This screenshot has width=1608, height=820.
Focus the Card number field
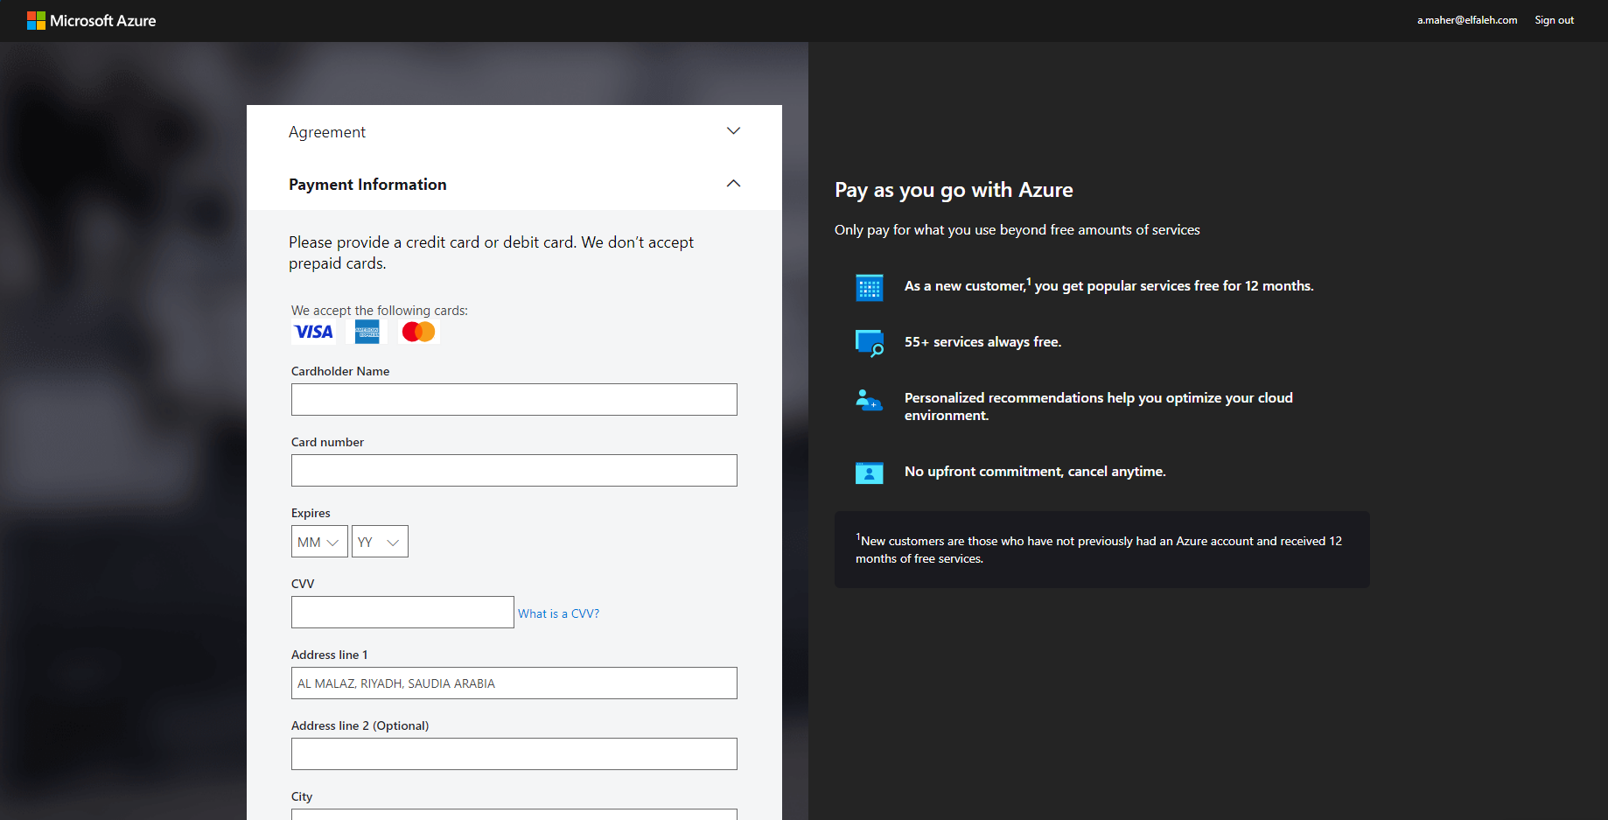tap(514, 471)
